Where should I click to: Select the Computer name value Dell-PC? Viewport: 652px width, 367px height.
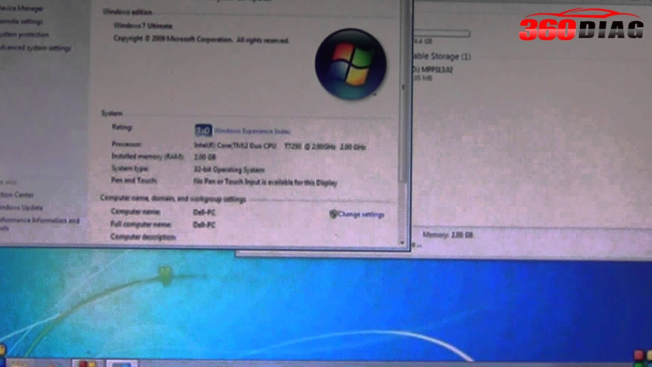204,212
